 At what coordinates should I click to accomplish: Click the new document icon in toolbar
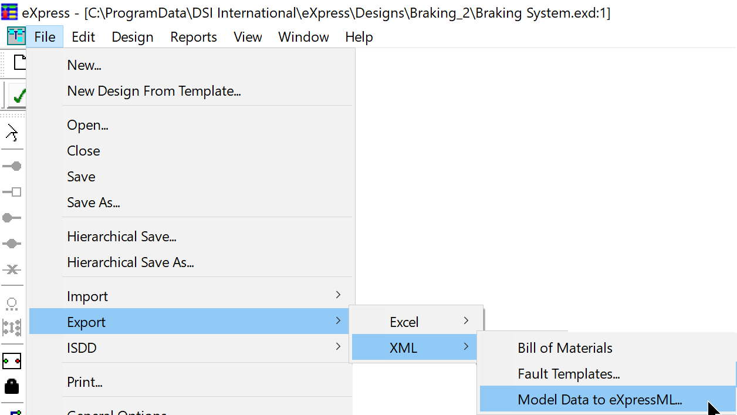(x=19, y=62)
